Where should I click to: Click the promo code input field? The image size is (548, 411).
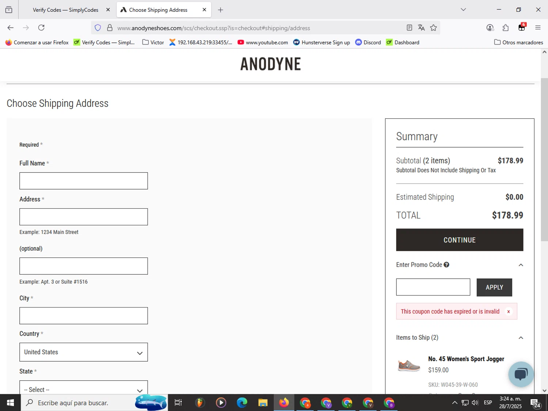(x=433, y=287)
